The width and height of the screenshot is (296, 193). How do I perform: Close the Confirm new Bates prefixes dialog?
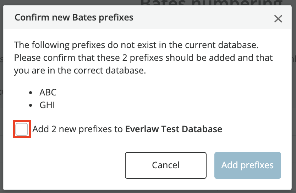click(x=278, y=19)
